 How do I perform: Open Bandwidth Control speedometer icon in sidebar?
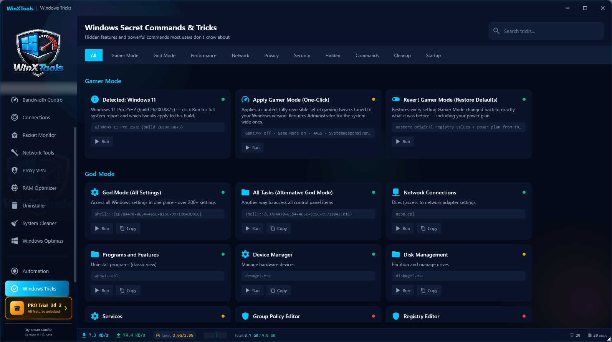(x=15, y=100)
